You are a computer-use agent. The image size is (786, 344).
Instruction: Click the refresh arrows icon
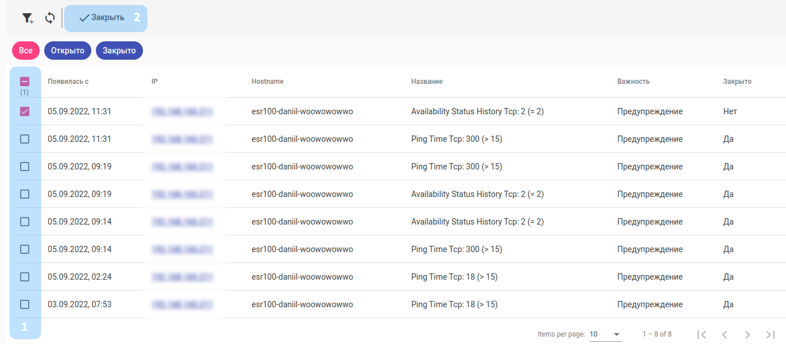(50, 18)
